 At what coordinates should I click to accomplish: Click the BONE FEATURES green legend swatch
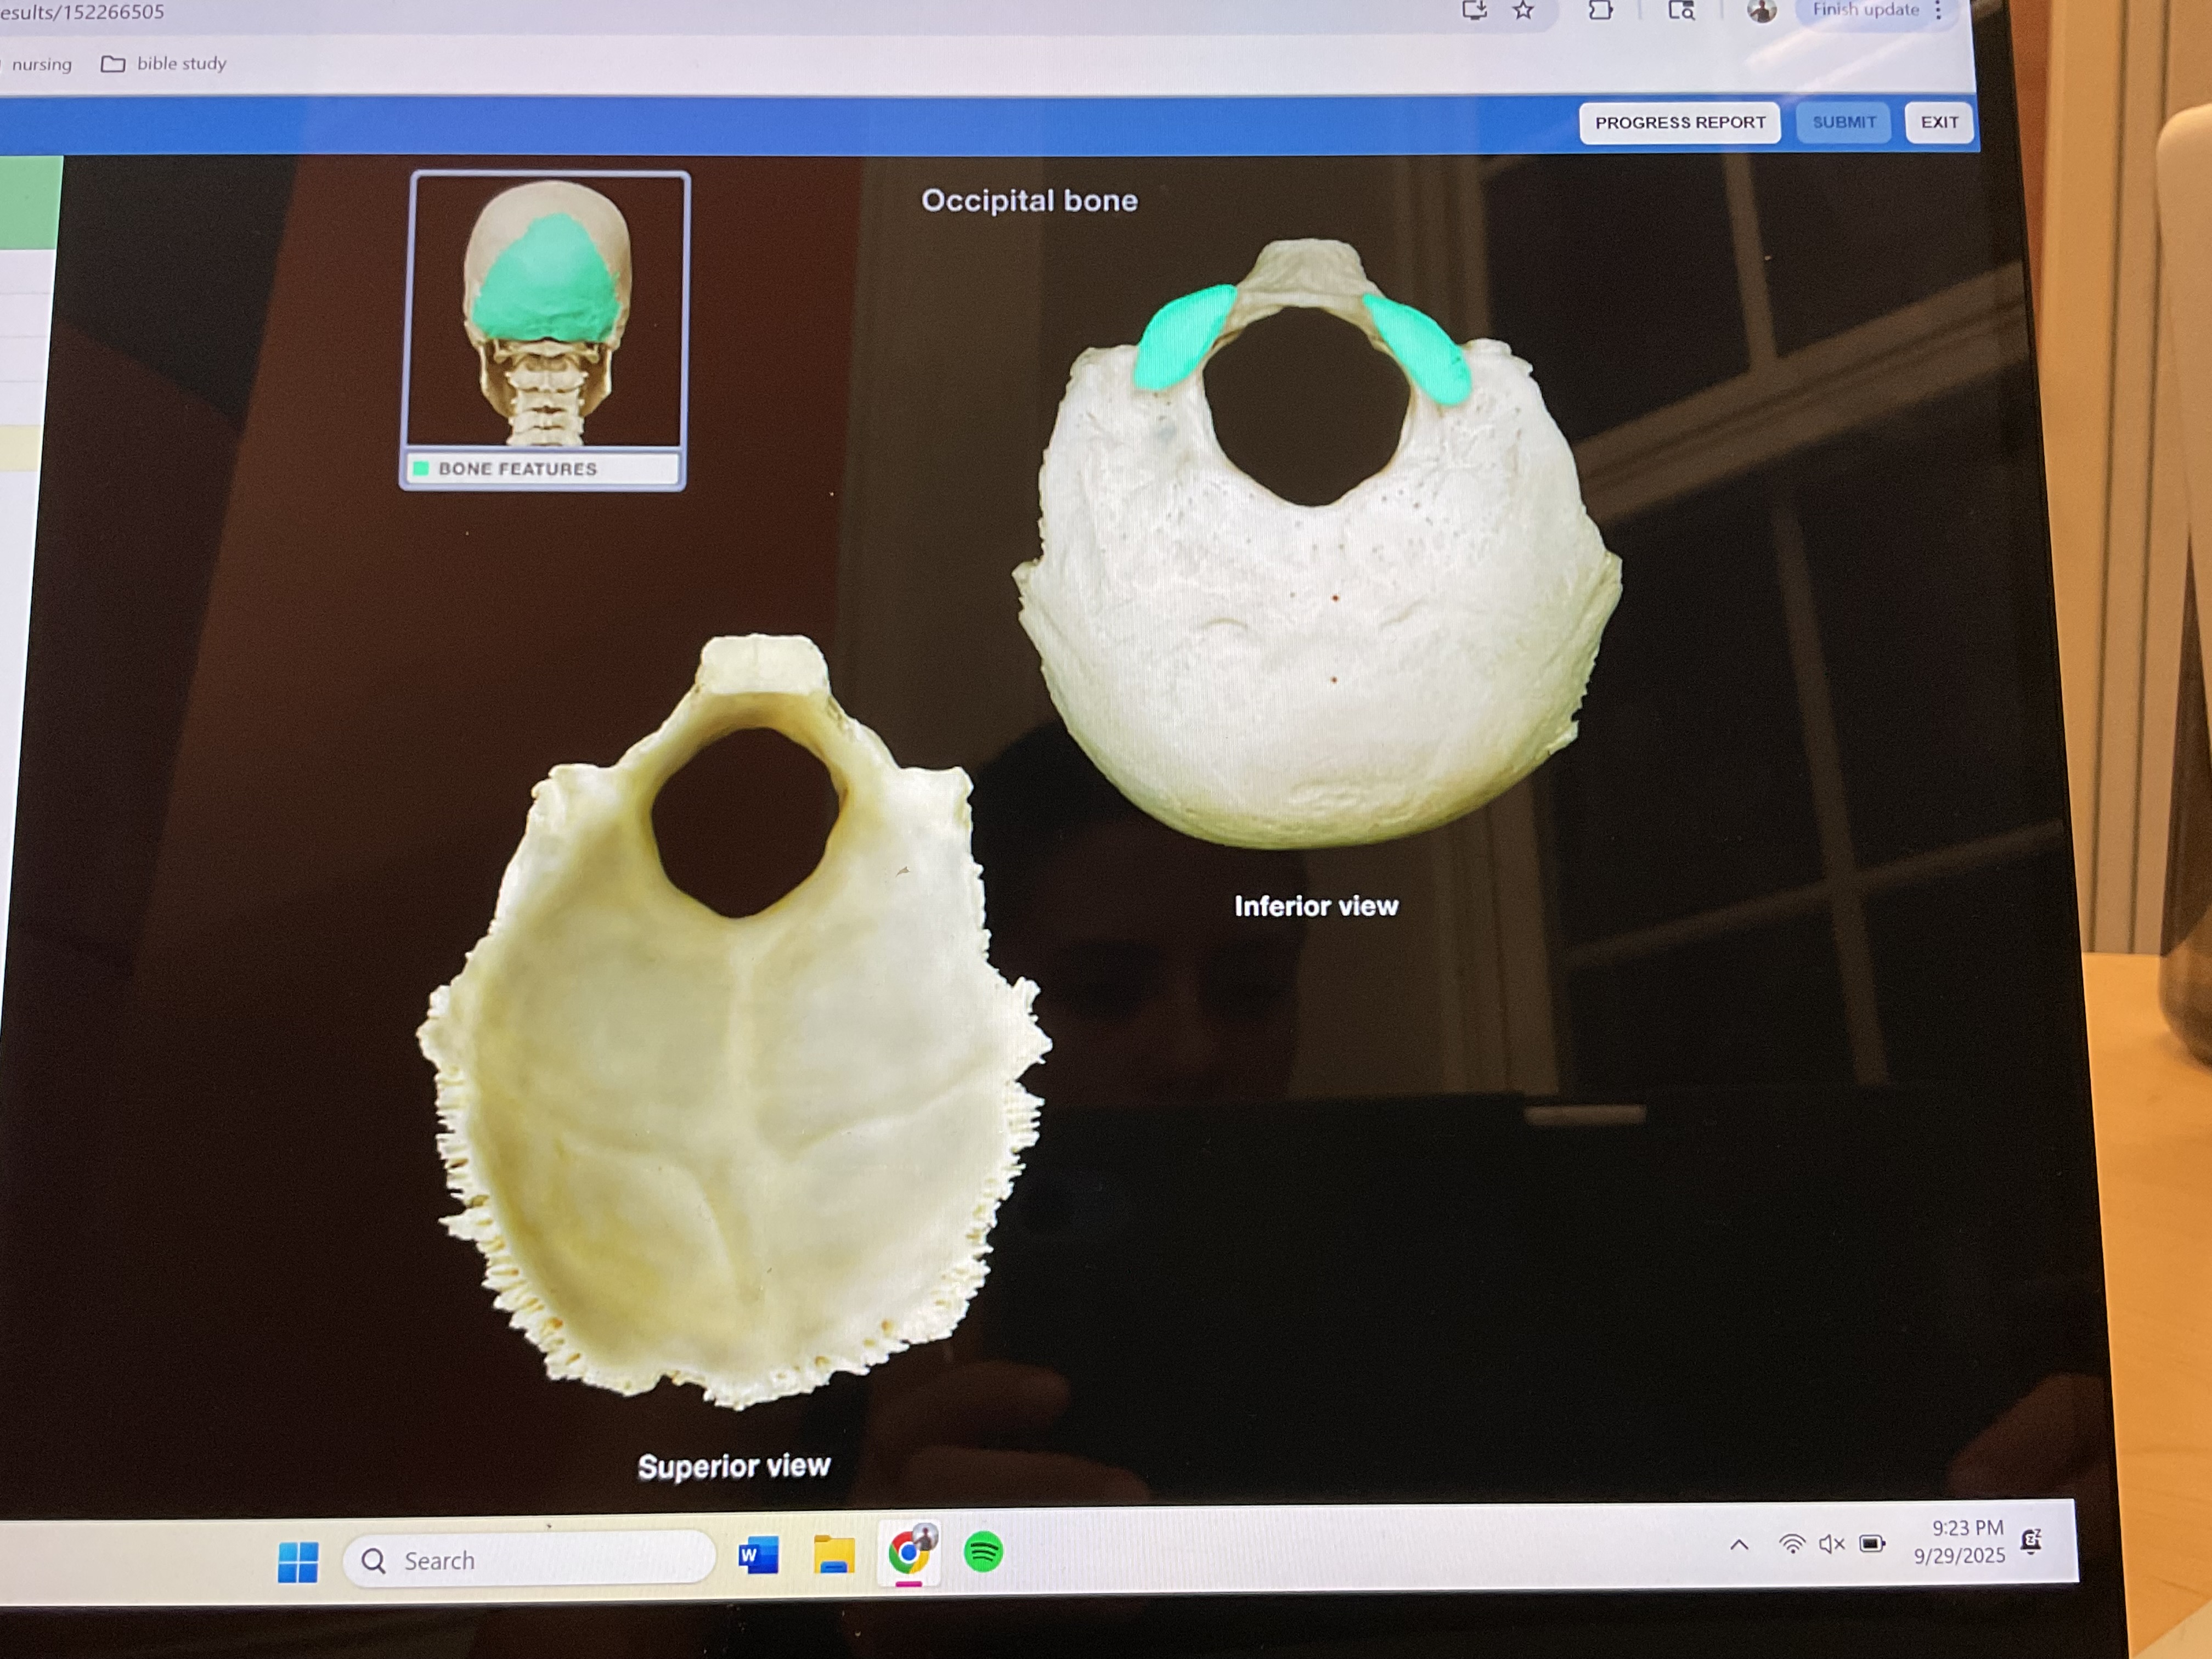coord(421,468)
